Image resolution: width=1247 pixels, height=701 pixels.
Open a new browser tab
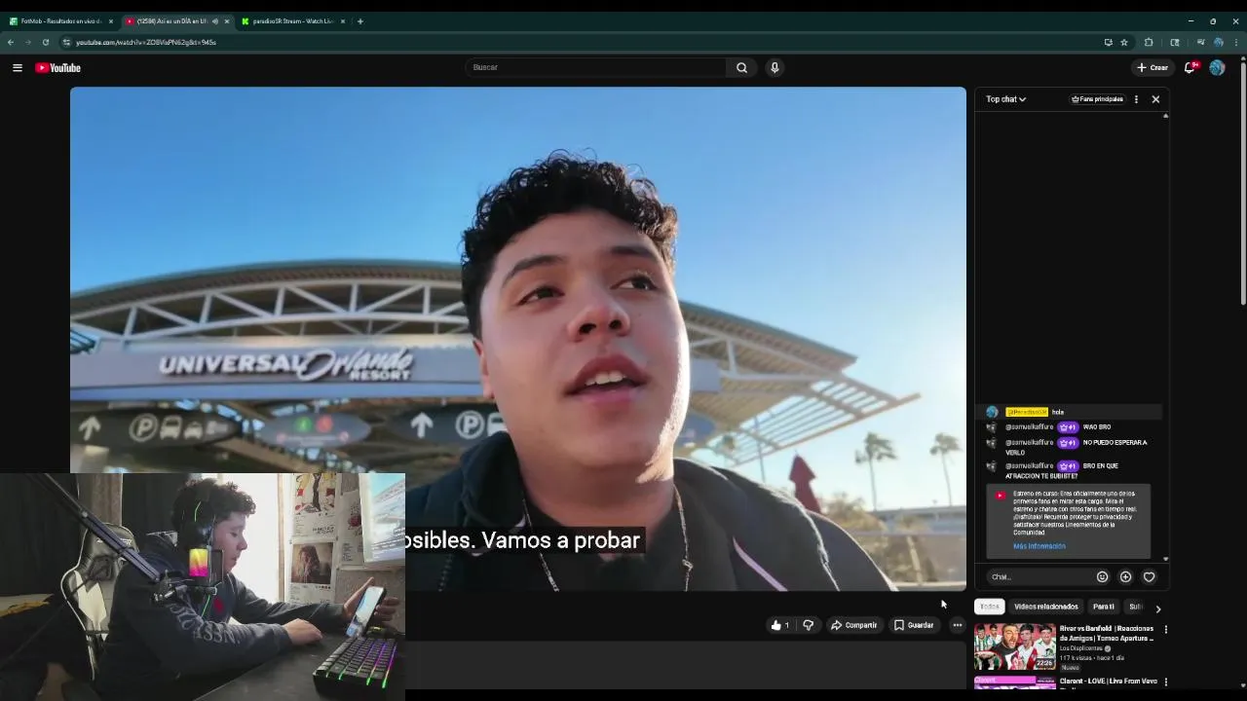pyautogui.click(x=360, y=20)
